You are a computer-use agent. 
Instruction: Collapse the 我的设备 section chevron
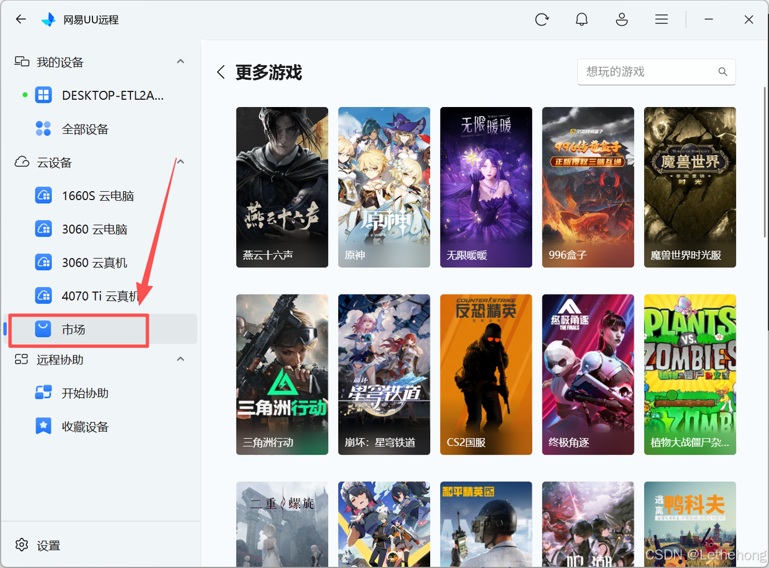[x=180, y=61]
